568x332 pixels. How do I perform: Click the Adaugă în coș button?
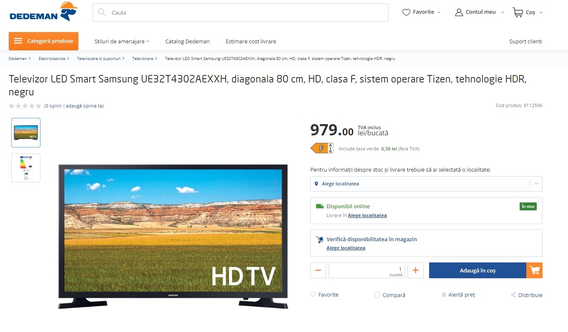click(x=478, y=270)
